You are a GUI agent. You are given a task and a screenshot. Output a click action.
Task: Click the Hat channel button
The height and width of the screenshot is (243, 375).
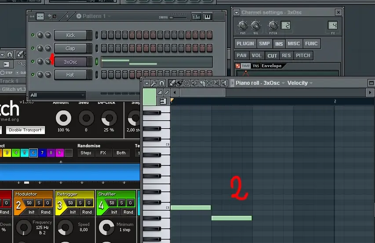tap(70, 75)
